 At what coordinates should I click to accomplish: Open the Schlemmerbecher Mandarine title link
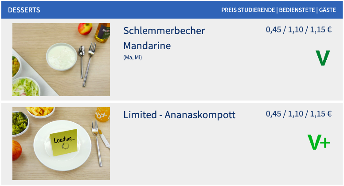[164, 38]
